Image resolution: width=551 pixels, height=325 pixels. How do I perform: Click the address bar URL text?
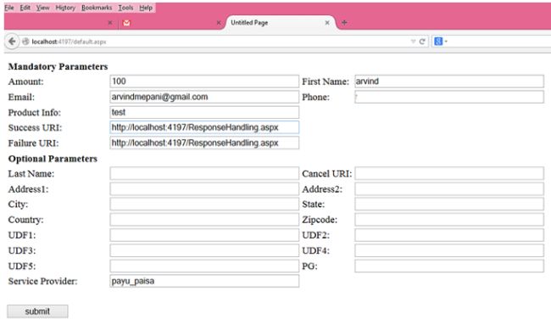[x=69, y=42]
